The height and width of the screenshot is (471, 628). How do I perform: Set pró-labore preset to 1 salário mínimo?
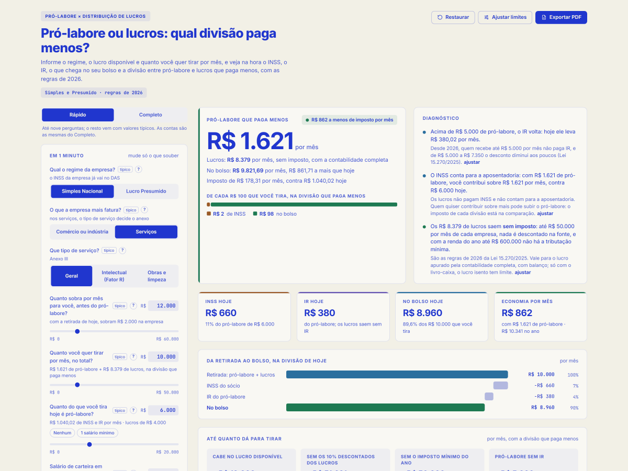coord(97,433)
